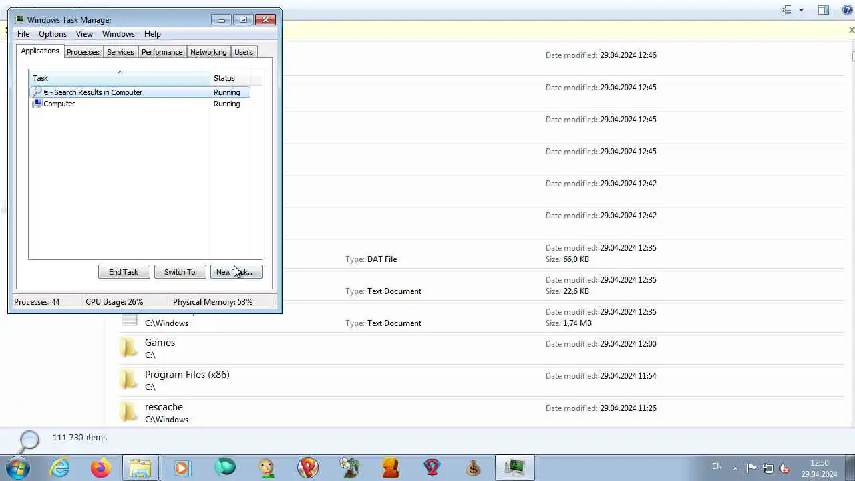Viewport: 855px width, 481px height.
Task: Click the green fish taskbar icon
Action: [x=225, y=467]
